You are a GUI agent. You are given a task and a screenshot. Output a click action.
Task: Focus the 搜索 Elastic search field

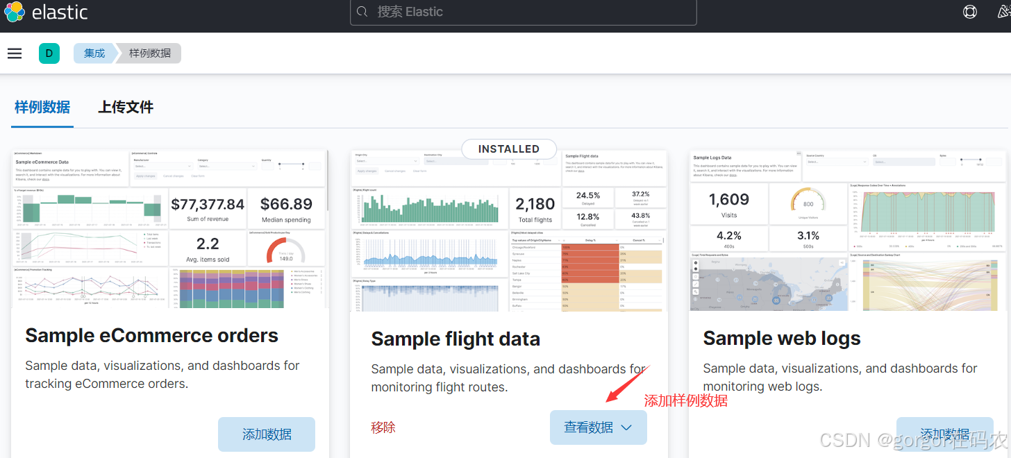(524, 12)
